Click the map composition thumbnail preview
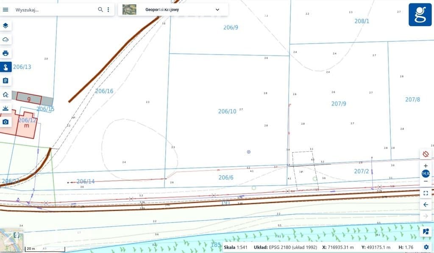The image size is (434, 253). [x=129, y=10]
